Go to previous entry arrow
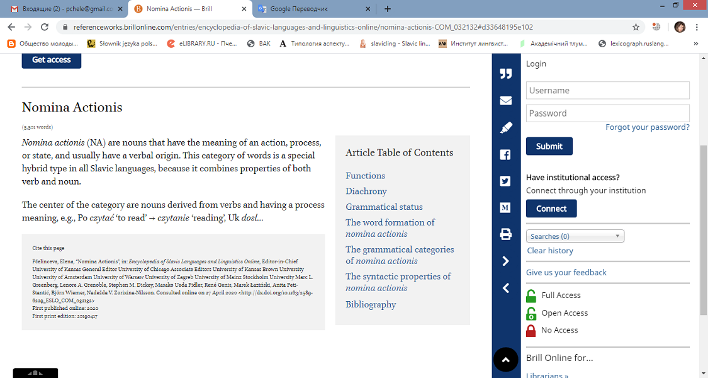 pos(506,288)
